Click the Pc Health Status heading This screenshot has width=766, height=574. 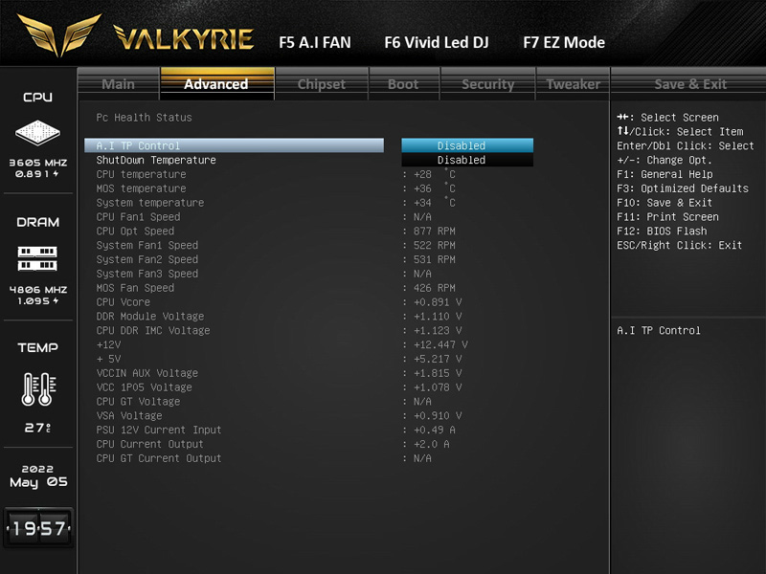[x=145, y=117]
